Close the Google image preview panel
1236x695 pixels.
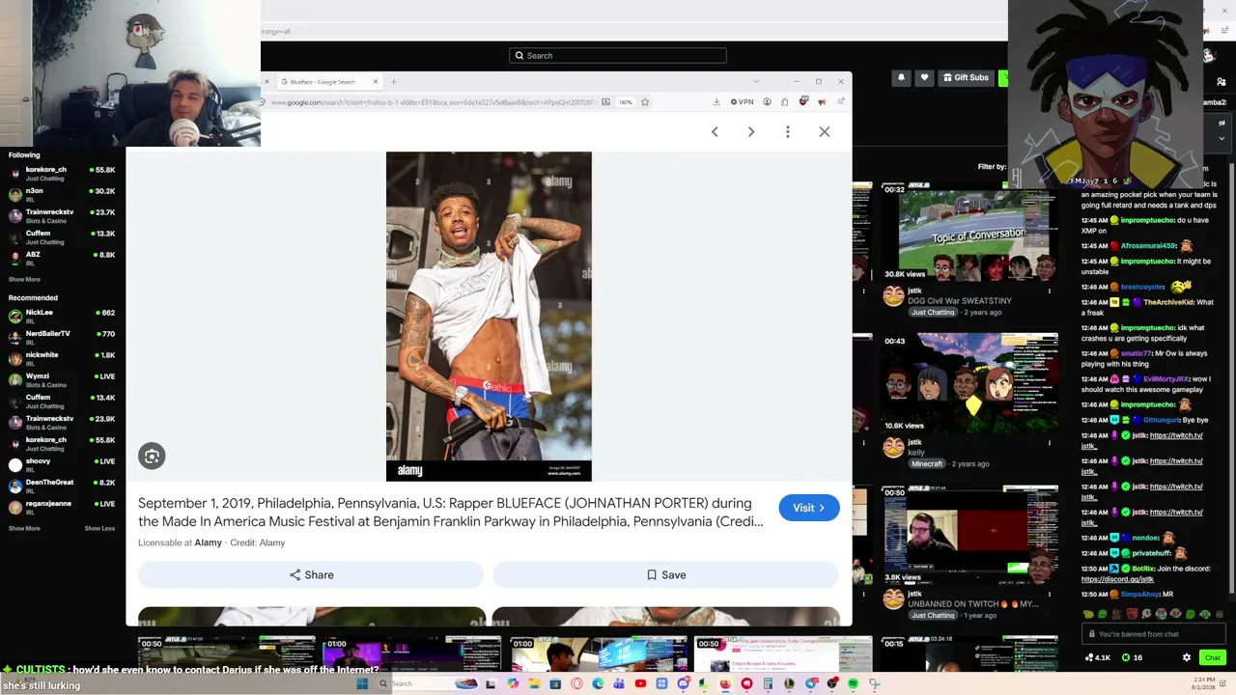coord(825,131)
